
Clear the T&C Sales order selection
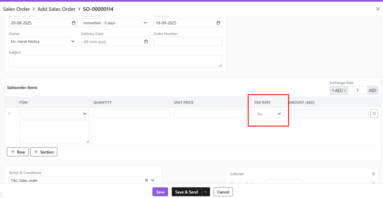coord(147,180)
